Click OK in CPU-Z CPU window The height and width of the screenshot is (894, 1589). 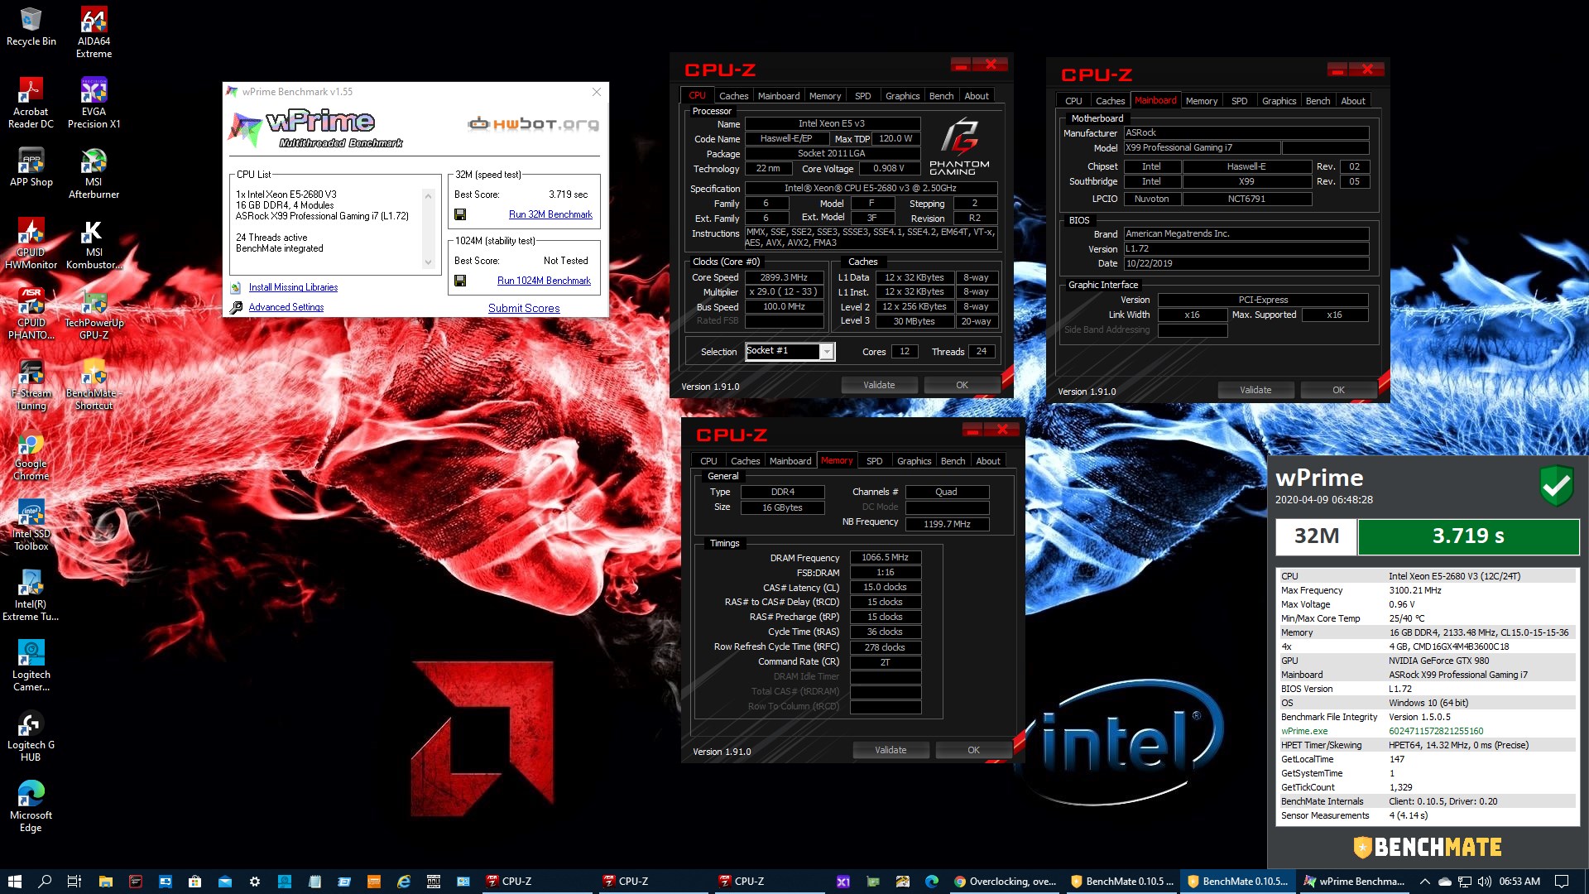pos(962,385)
